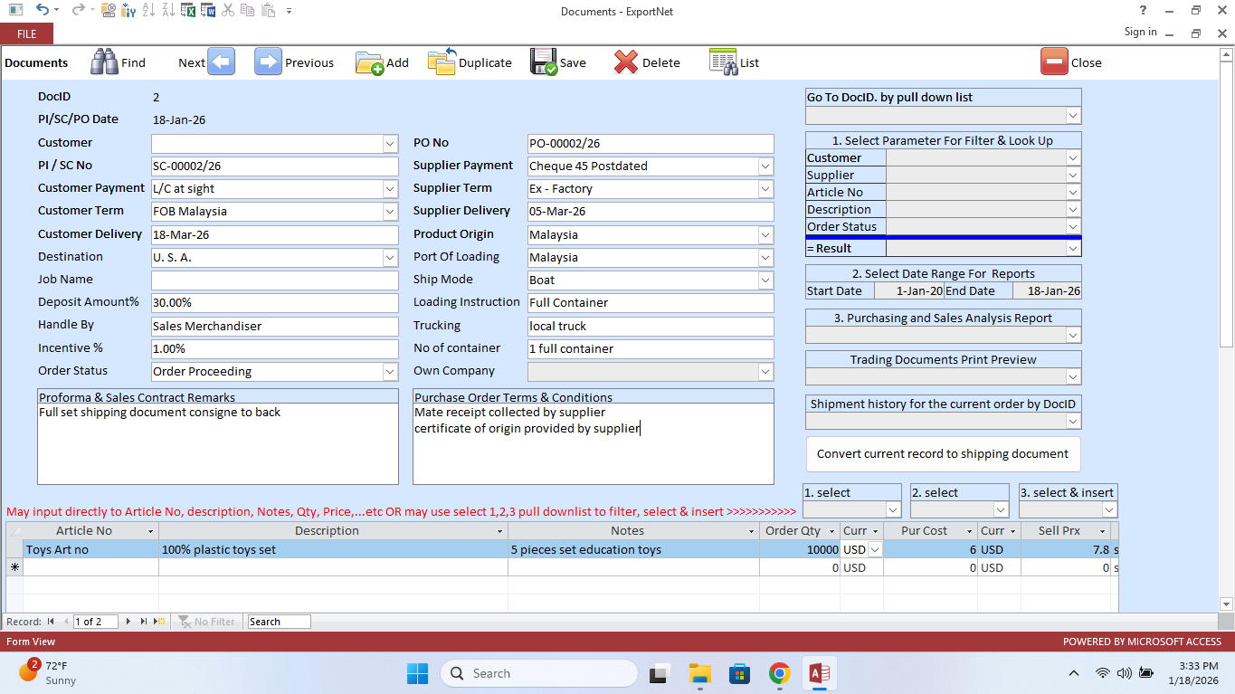Image resolution: width=1235 pixels, height=694 pixels.
Task: Expand the Order Status filter dropdown
Action: click(1072, 226)
